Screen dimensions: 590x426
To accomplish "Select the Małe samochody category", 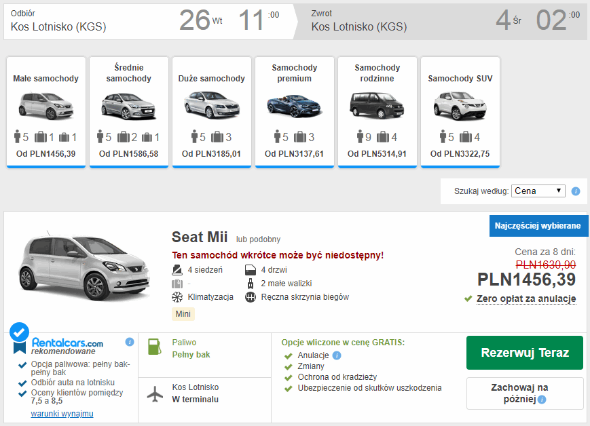I will pos(46,112).
